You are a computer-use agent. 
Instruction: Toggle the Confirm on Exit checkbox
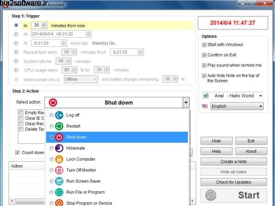click(x=204, y=55)
